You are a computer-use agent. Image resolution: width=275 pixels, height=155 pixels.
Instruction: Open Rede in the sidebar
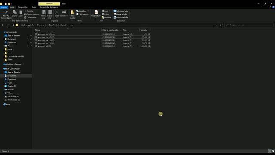(x=8, y=104)
